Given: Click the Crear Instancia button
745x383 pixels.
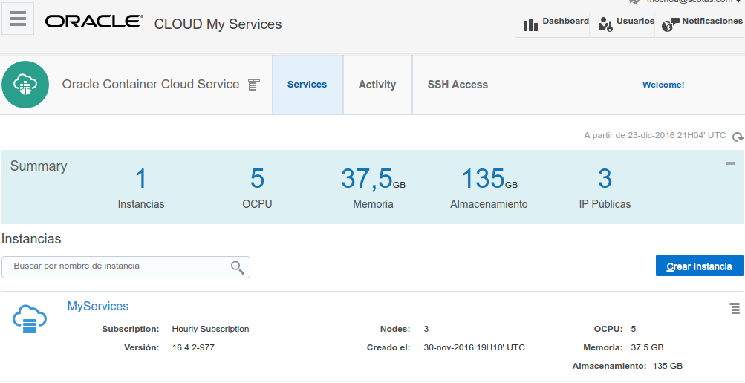Looking at the screenshot, I should [700, 266].
